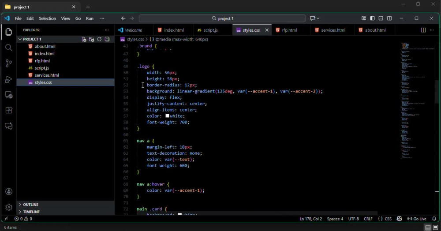The height and width of the screenshot is (231, 441).
Task: Click the white color swatch on line 57
Action: tap(167, 116)
